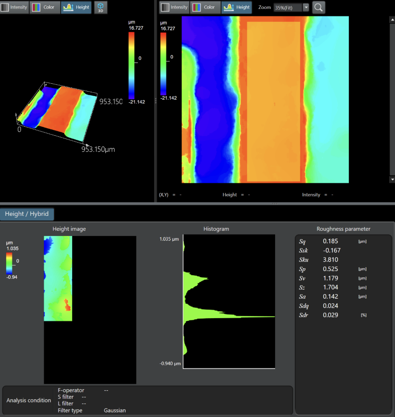Click the small Height image thumbnail
This screenshot has height=417, width=395.
pyautogui.click(x=58, y=278)
